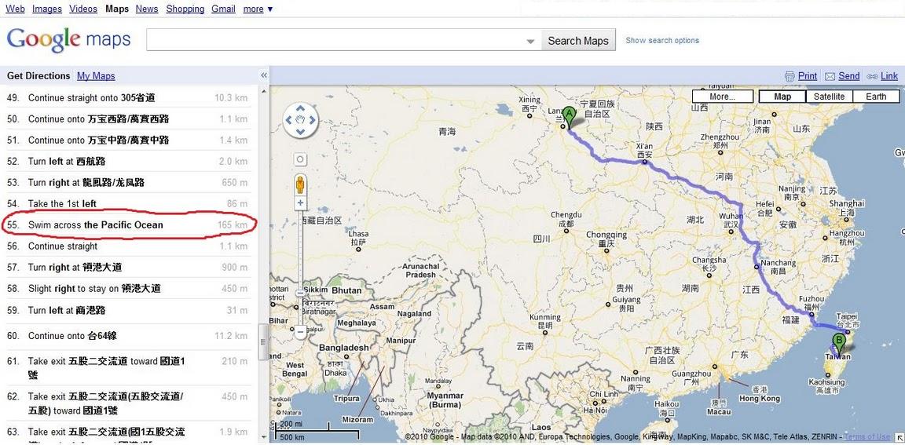Select the Street View pegman icon
Screen dimensions: 905x445
(x=300, y=185)
